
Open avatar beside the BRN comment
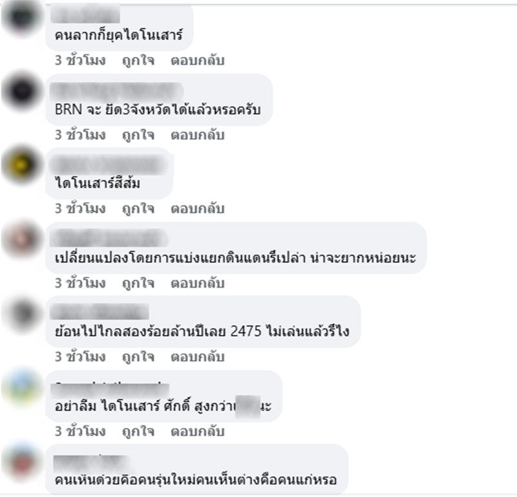(22, 90)
